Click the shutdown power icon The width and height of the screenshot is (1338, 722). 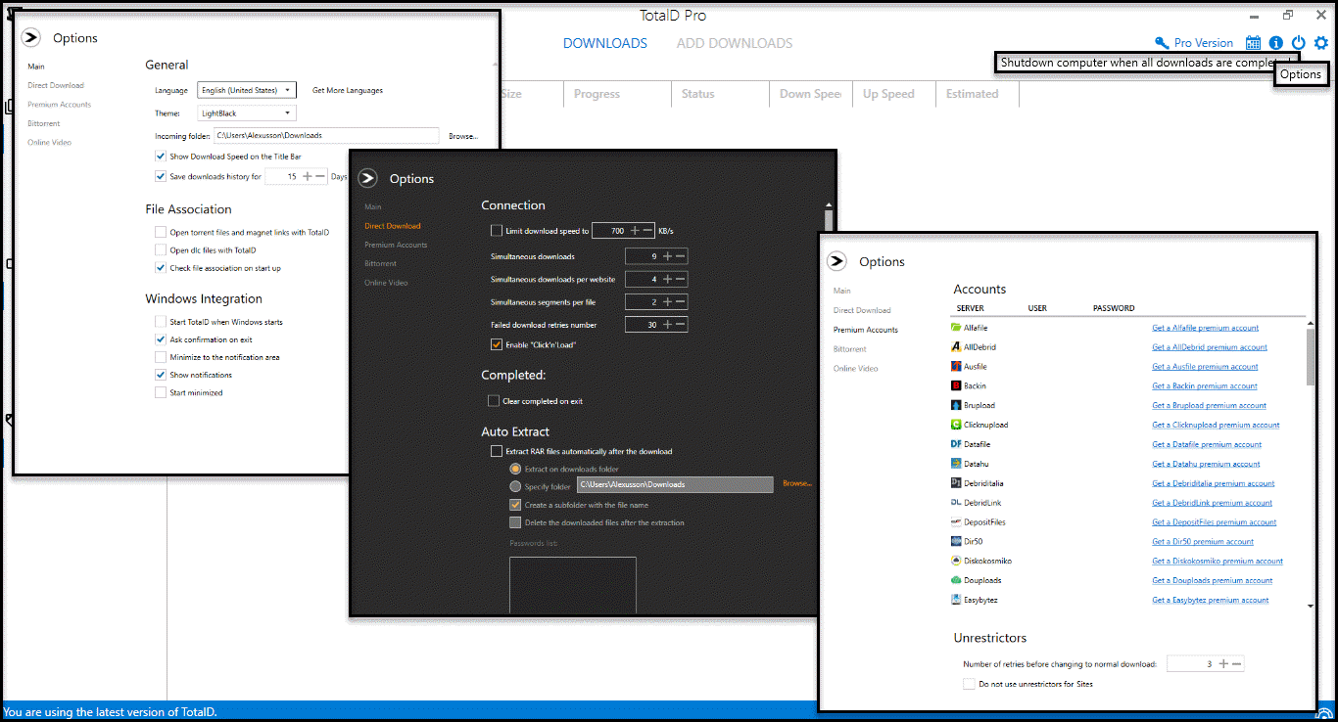click(1299, 43)
